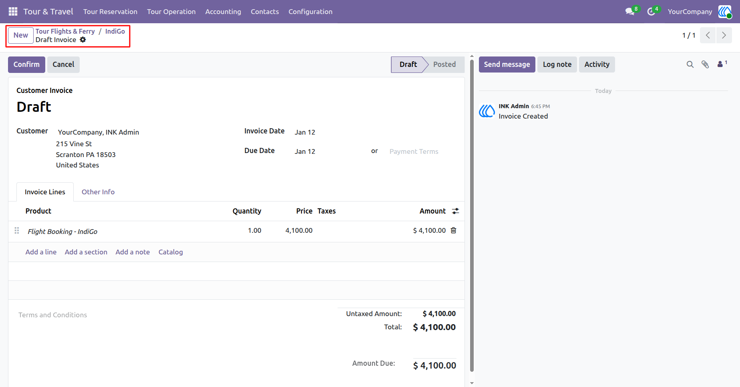This screenshot has height=387, width=740.
Task: Open the apps grid menu icon
Action: [x=13, y=12]
